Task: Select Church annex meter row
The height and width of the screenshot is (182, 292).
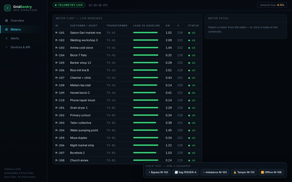Action: point(127,160)
